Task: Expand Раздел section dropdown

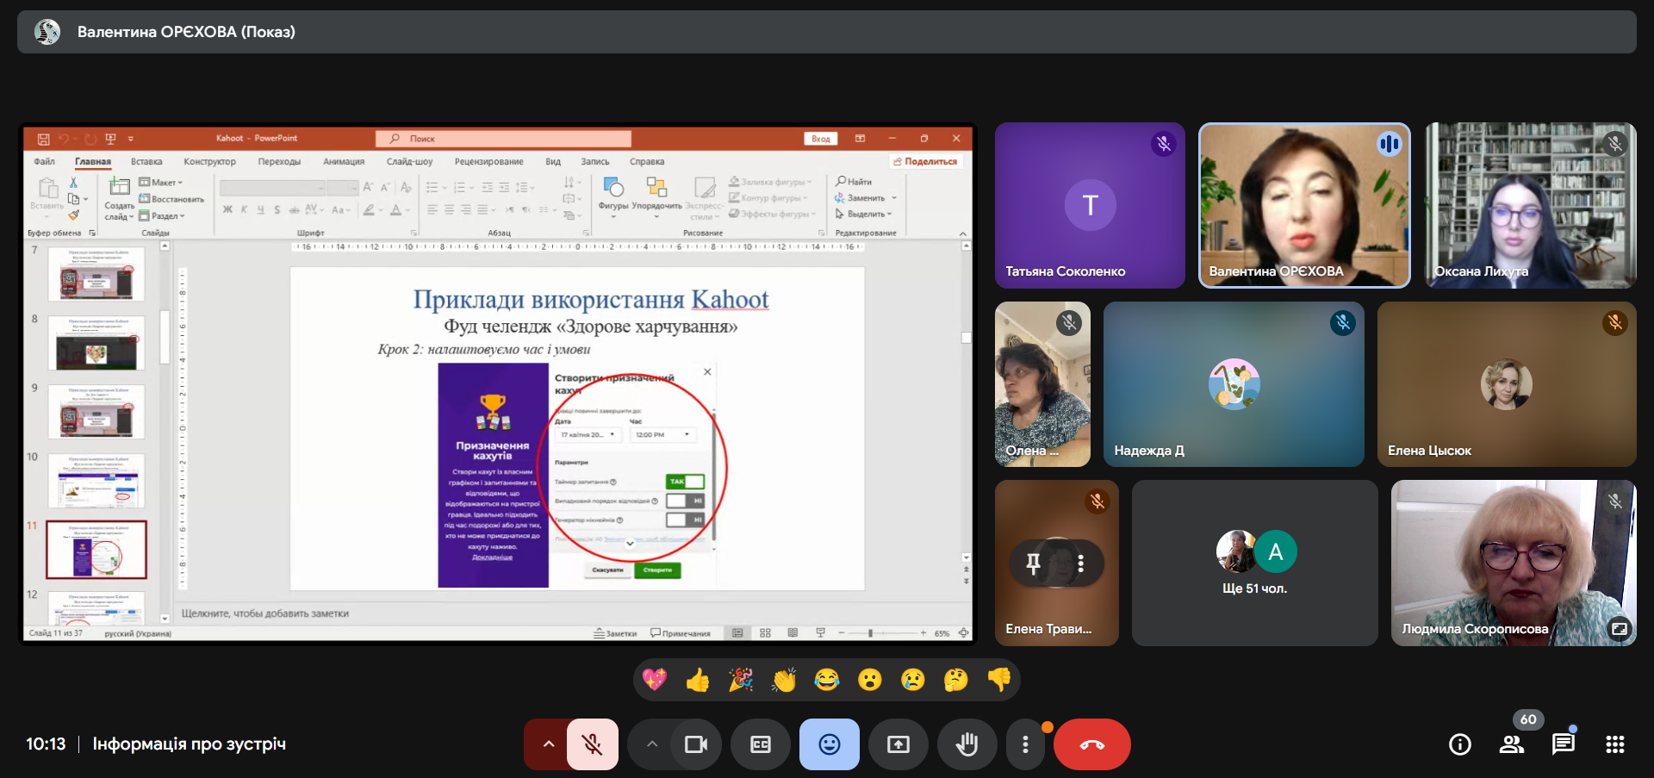Action: click(x=162, y=215)
